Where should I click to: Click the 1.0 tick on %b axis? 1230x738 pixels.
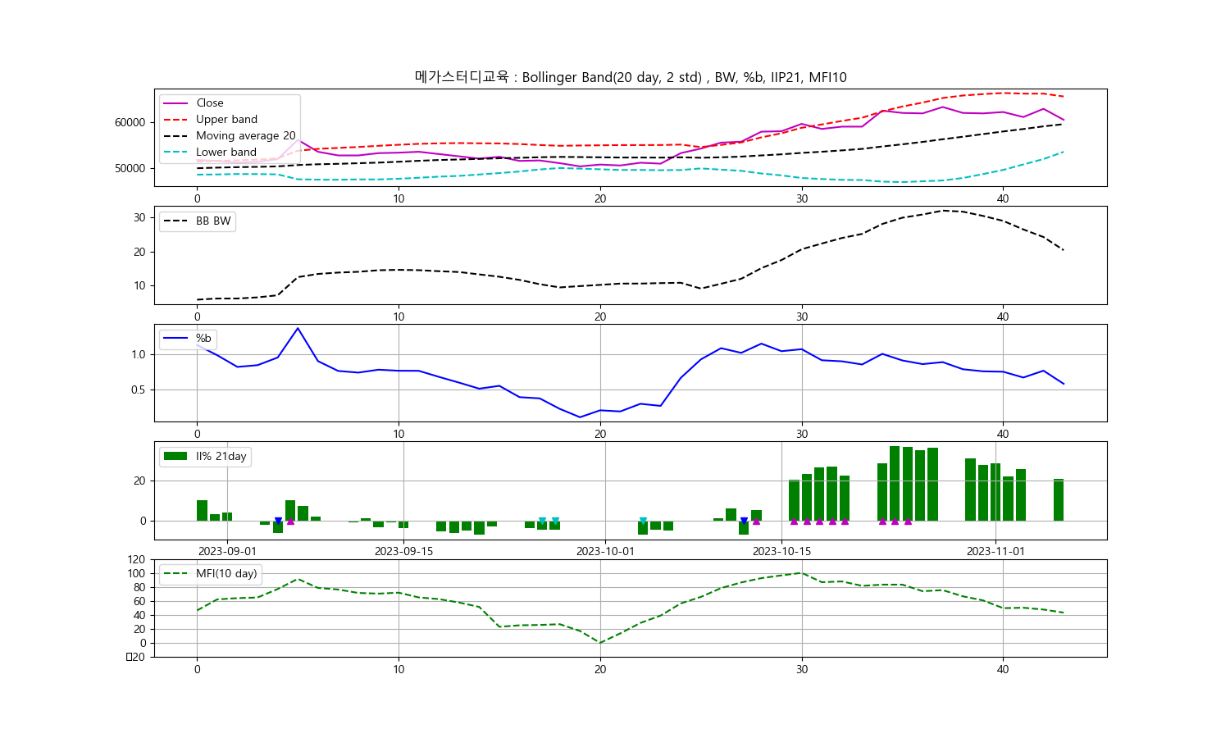(139, 355)
